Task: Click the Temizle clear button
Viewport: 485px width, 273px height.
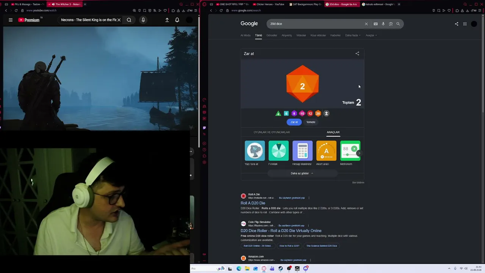Action: (311, 122)
